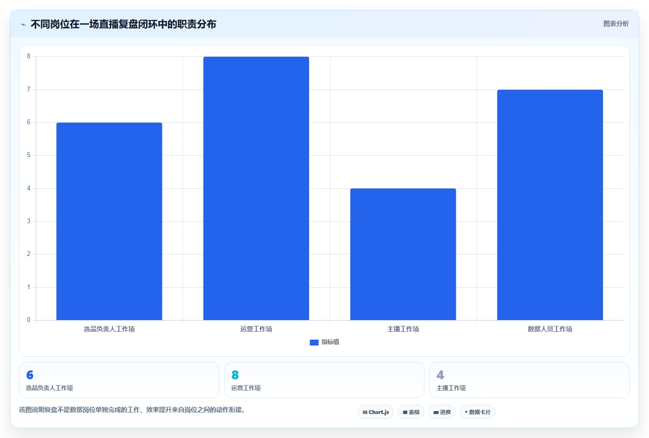Select the 数据卡片 tag chip

tap(477, 412)
